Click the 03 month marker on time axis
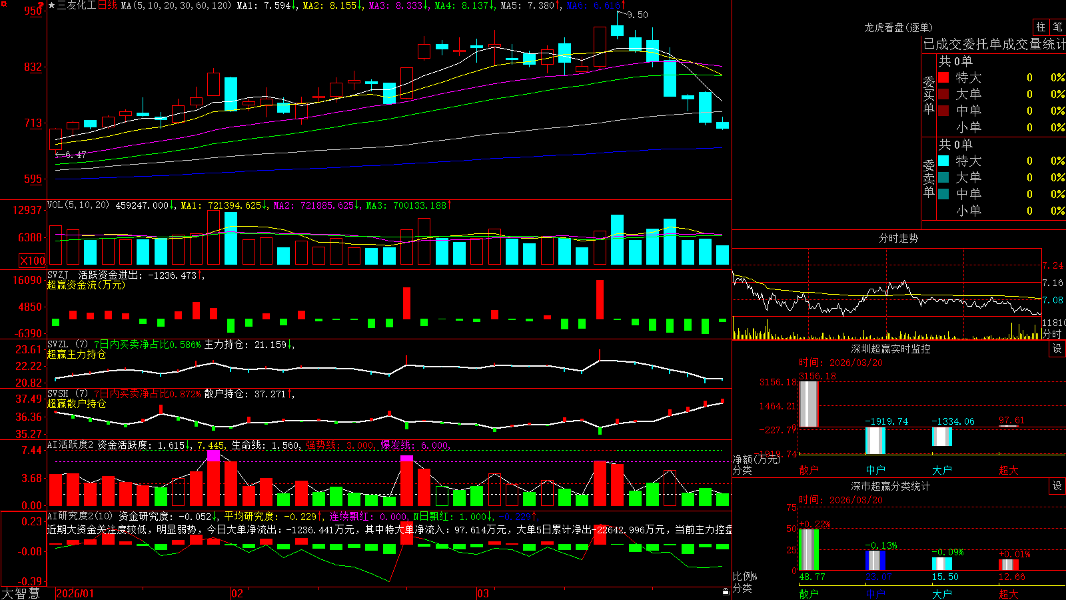 point(483,593)
